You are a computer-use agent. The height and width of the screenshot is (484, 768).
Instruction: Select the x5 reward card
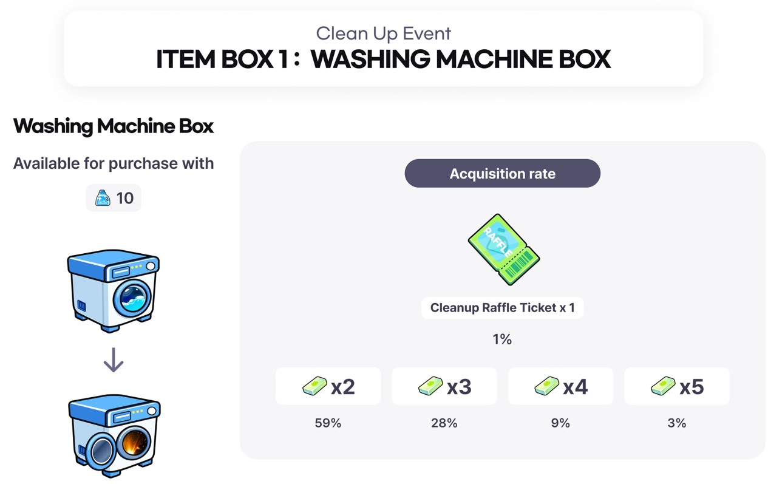click(676, 386)
